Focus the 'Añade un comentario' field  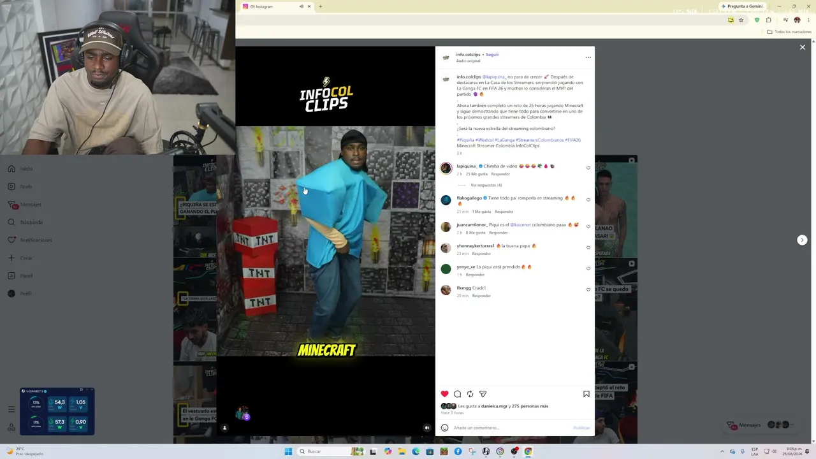pos(511,428)
